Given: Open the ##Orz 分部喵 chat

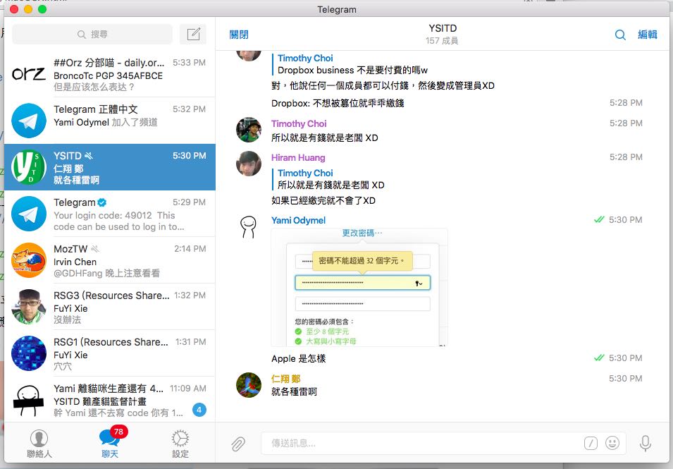Looking at the screenshot, I should tap(110, 74).
